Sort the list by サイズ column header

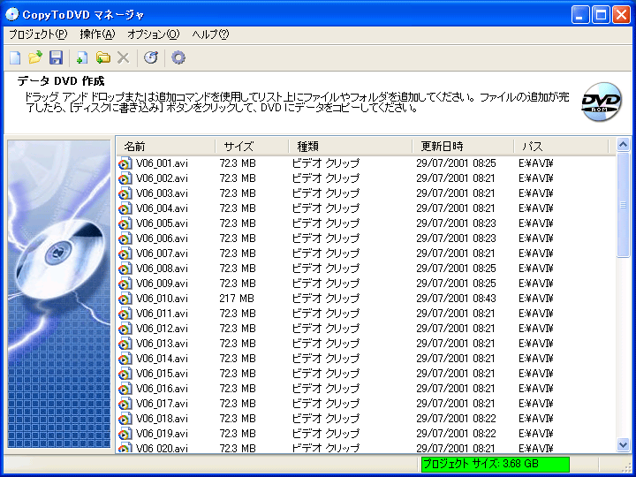coord(252,146)
